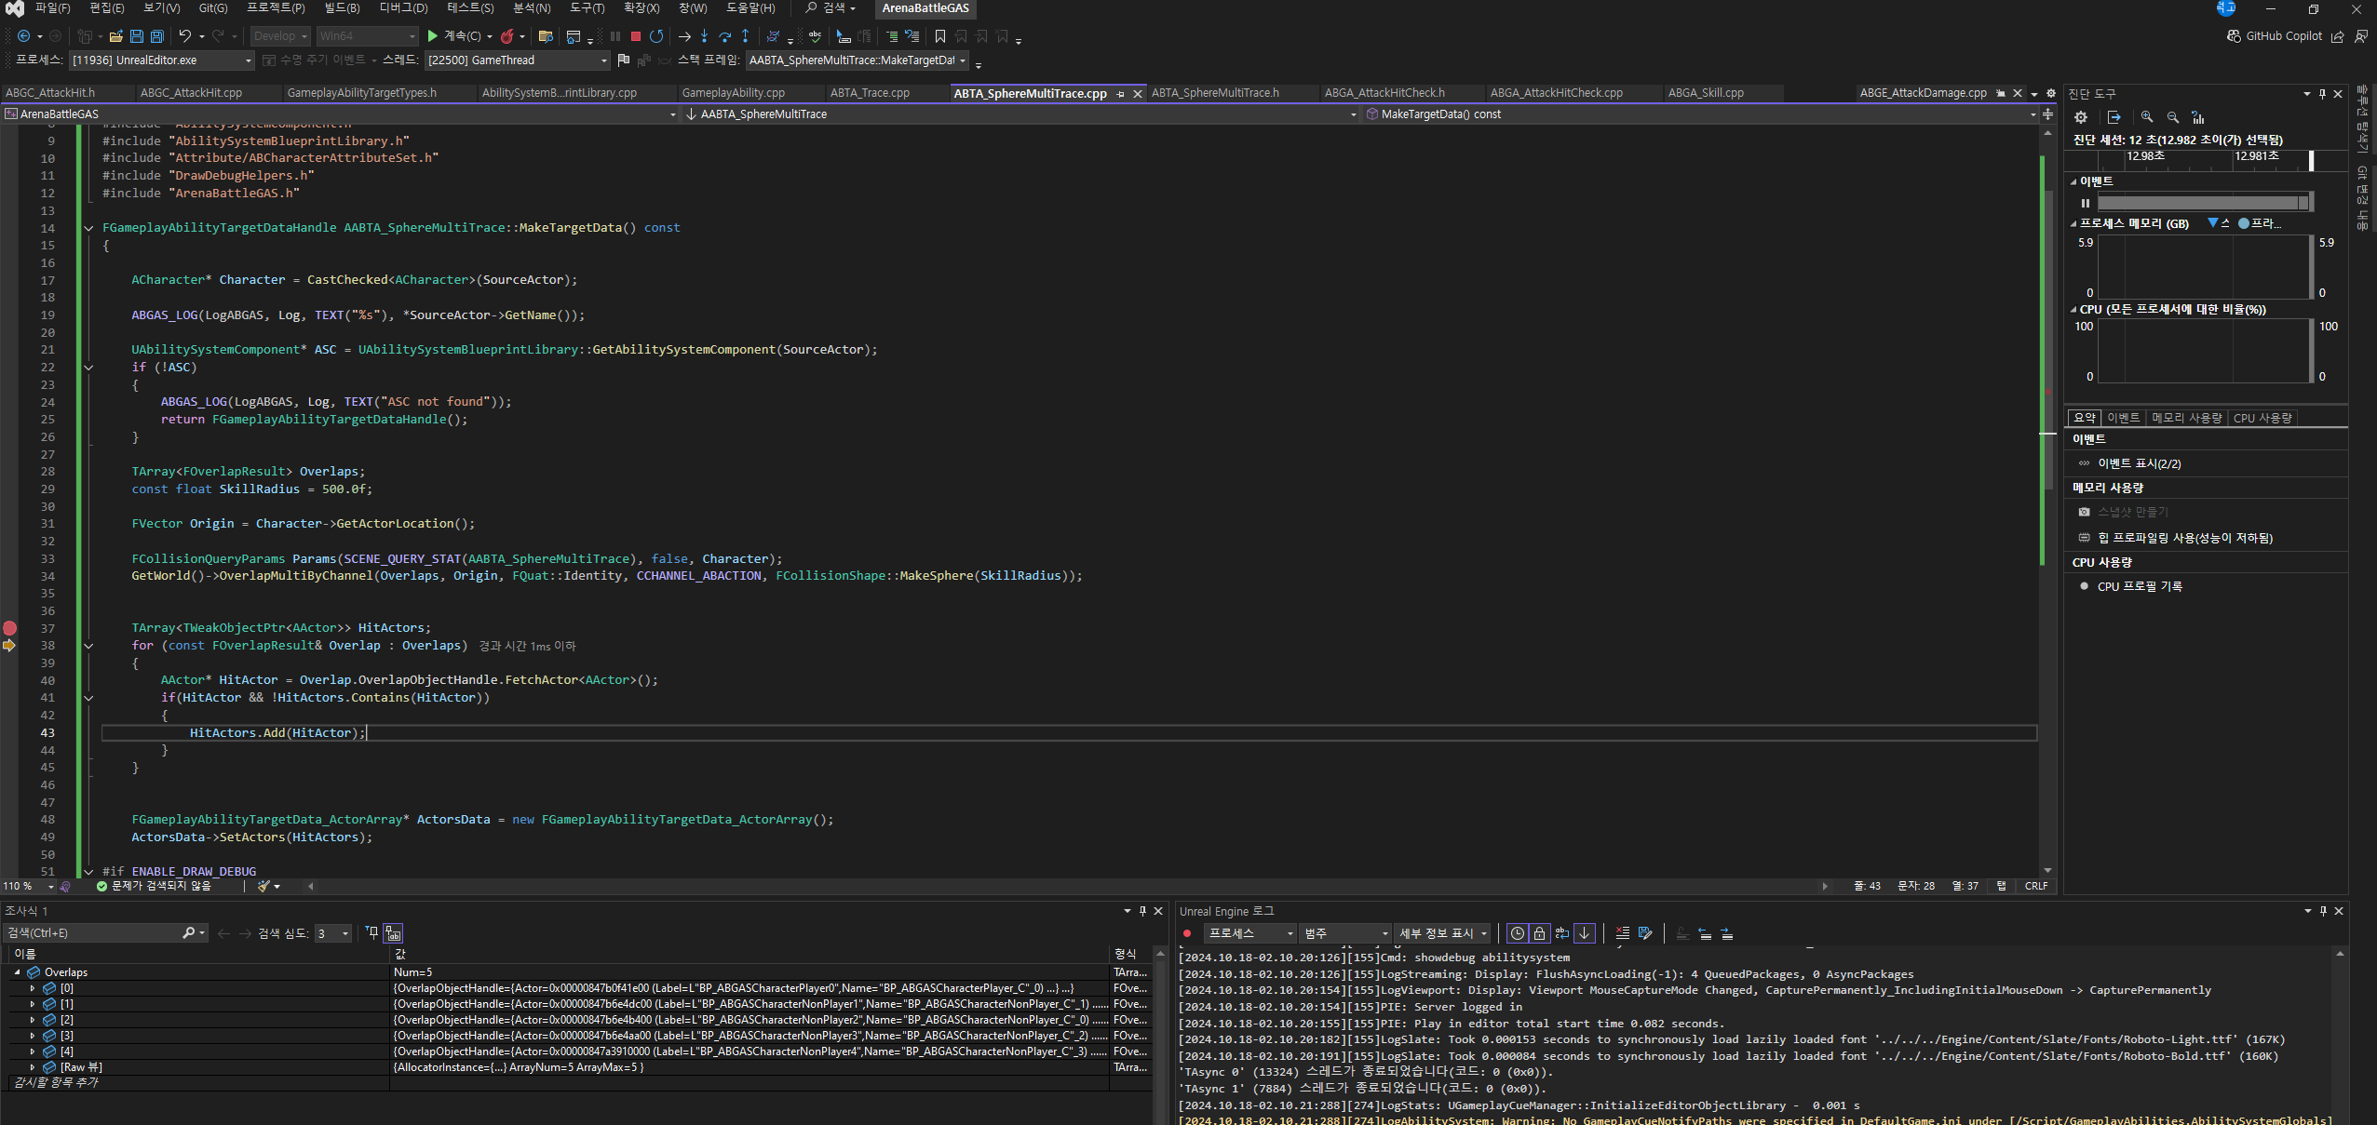Click the diagnostics timeline ruler at 12.98초
The image size is (2377, 1125).
(x=2145, y=156)
